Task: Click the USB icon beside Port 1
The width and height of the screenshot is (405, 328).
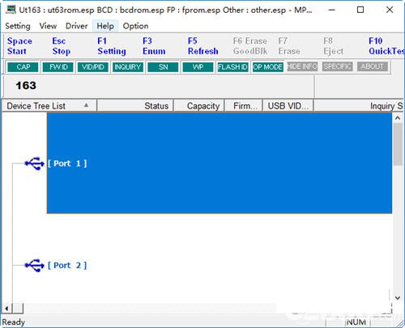Action: pos(35,164)
